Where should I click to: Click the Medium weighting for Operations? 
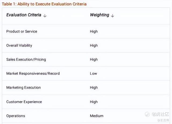(x=97, y=116)
